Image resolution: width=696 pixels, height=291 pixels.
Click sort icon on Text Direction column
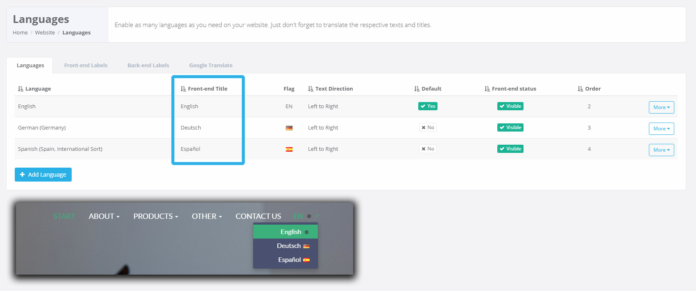click(x=311, y=89)
